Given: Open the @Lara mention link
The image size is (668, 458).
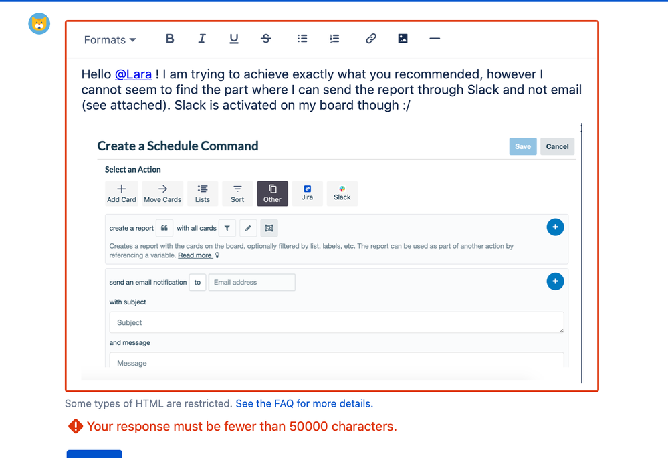Looking at the screenshot, I should 133,74.
